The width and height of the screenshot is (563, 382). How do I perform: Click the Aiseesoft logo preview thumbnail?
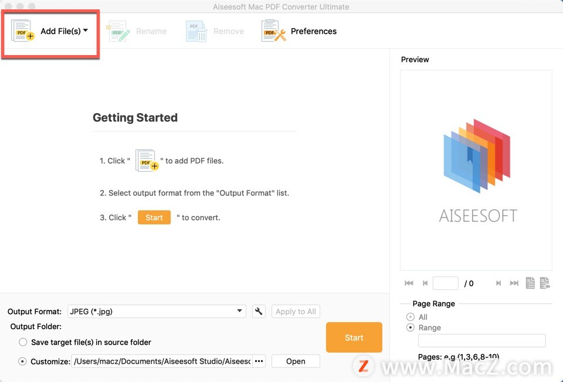(x=476, y=170)
